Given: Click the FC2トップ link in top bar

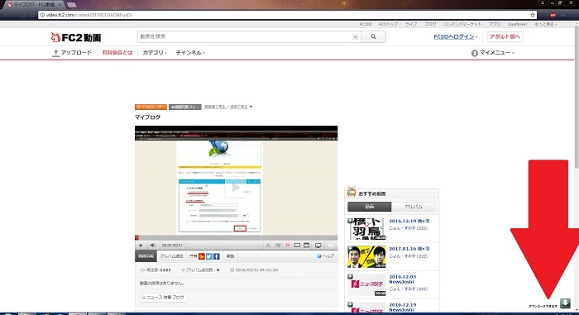Looking at the screenshot, I should [x=388, y=24].
